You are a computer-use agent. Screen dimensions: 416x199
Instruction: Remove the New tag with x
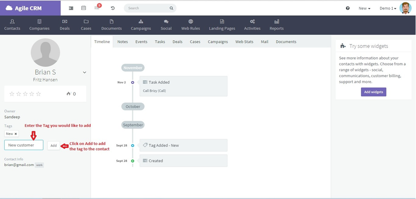[x=16, y=134]
